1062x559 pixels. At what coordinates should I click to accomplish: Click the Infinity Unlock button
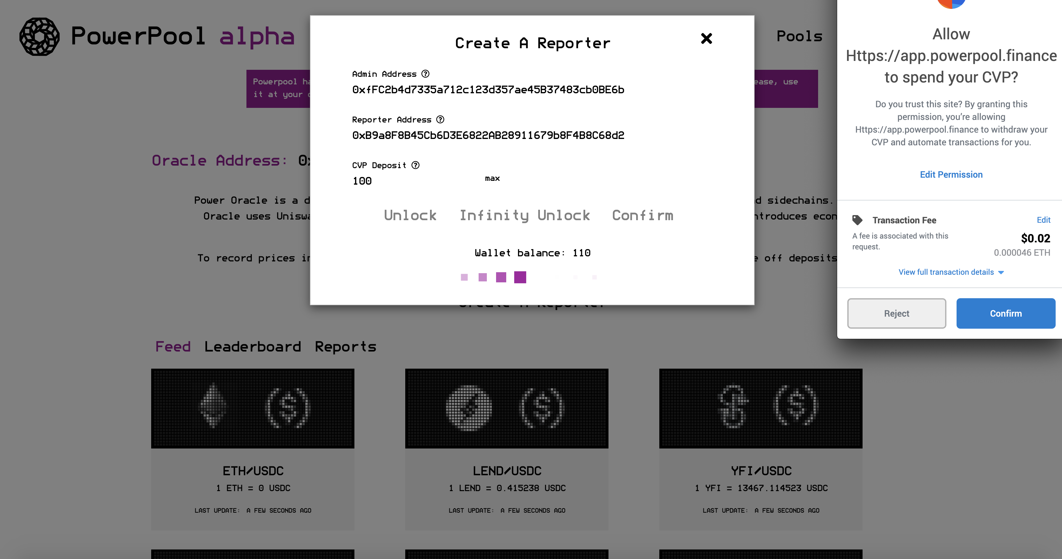coord(524,215)
